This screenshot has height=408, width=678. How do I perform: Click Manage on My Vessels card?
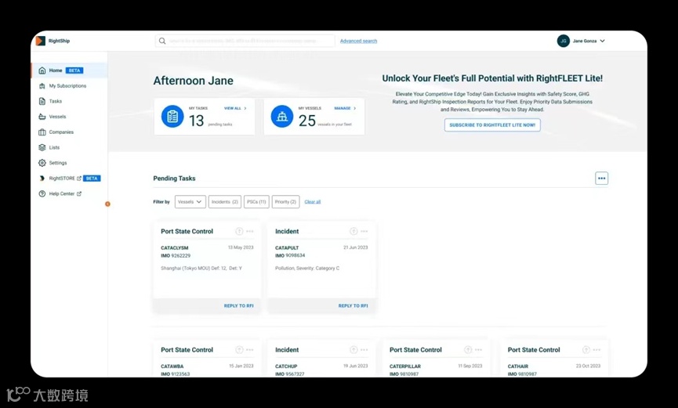[345, 109]
